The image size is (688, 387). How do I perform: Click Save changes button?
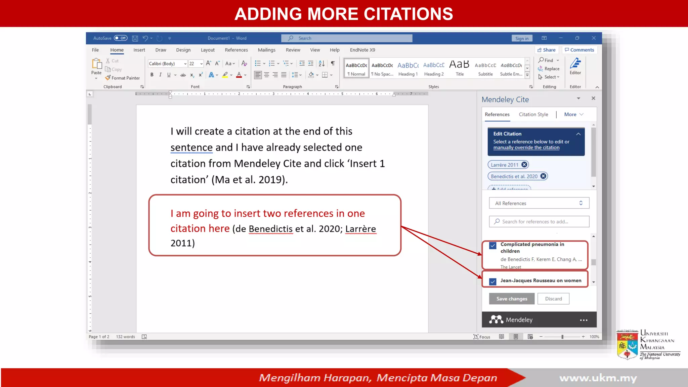click(x=512, y=299)
